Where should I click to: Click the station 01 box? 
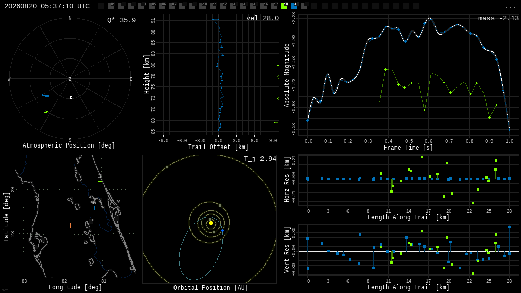111,6
